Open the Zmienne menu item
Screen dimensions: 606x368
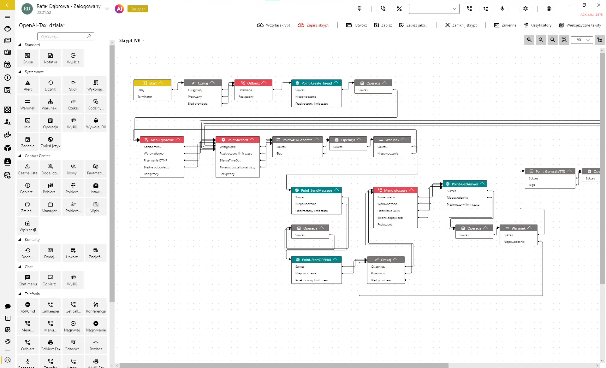click(x=505, y=25)
